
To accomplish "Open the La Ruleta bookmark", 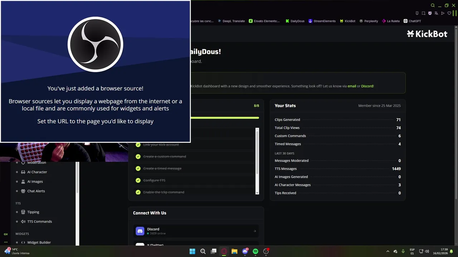I will pyautogui.click(x=391, y=21).
